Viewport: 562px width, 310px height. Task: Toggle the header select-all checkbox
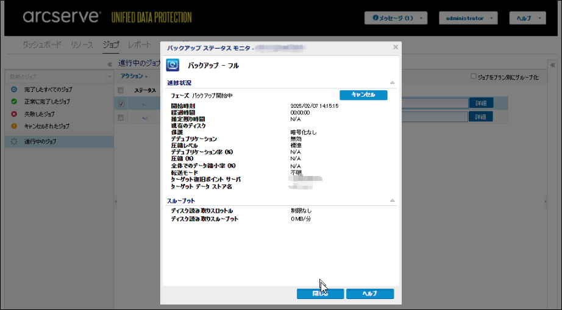121,90
